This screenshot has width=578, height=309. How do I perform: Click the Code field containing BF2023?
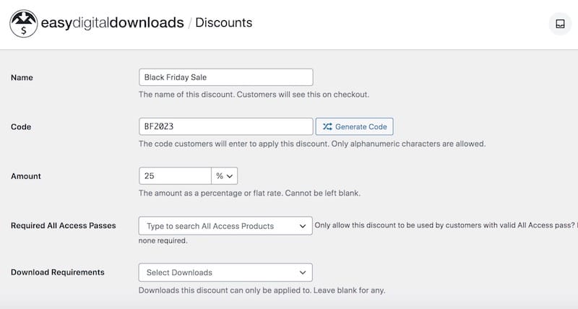pyautogui.click(x=226, y=126)
